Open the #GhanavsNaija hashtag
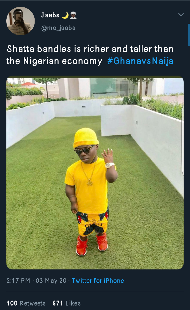190x310 pixels. pyautogui.click(x=140, y=61)
